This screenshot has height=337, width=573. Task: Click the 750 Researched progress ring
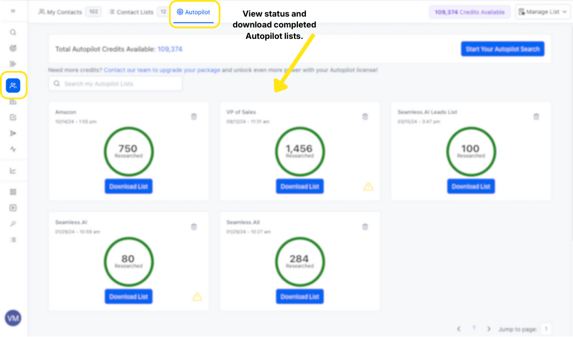(128, 152)
